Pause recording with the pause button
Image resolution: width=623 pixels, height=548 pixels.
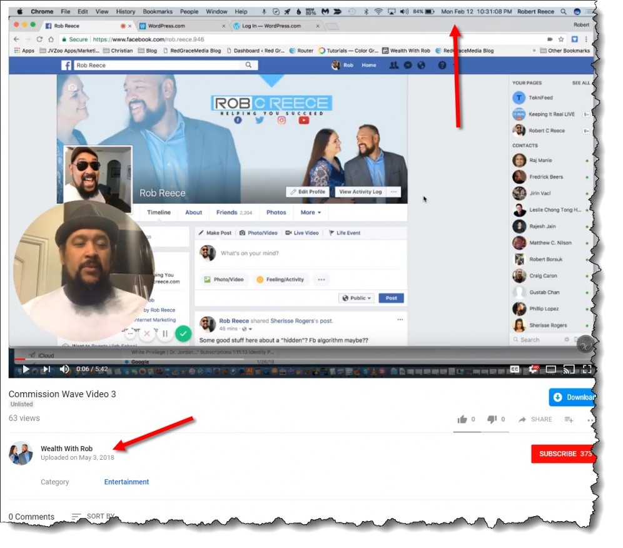coord(165,333)
